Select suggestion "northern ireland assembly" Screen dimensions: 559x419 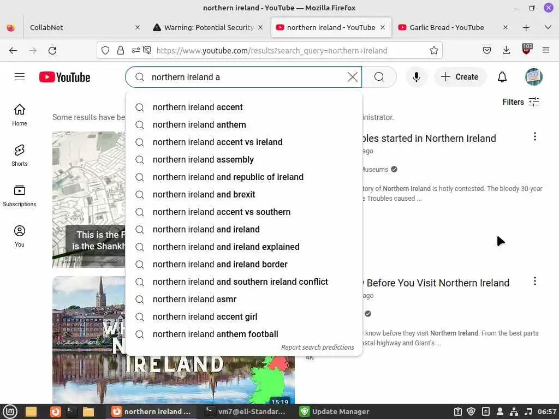click(244, 160)
